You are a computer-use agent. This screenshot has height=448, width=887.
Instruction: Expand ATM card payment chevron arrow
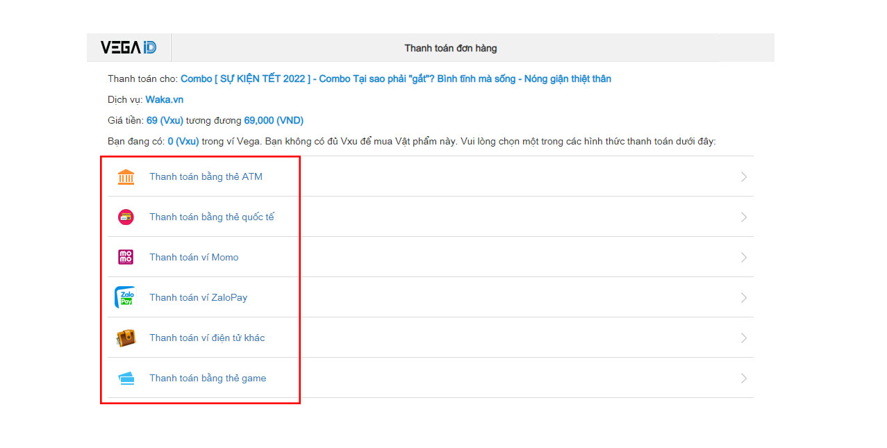744,177
